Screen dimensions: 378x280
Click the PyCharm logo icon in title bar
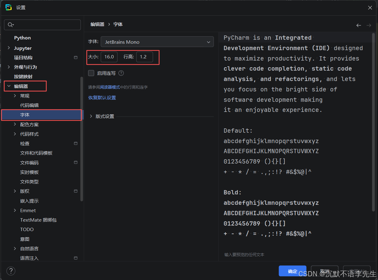click(x=9, y=7)
